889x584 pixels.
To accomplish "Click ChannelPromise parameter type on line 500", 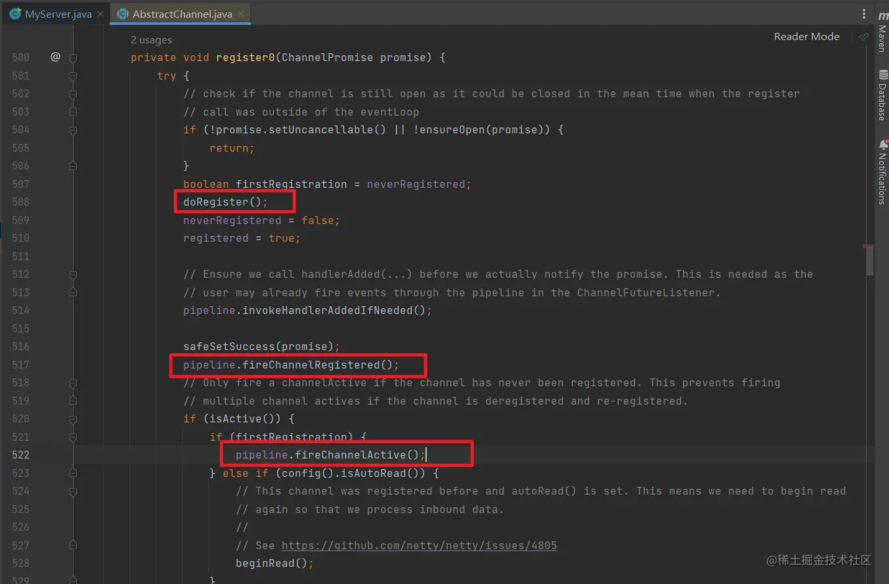I will click(x=327, y=58).
